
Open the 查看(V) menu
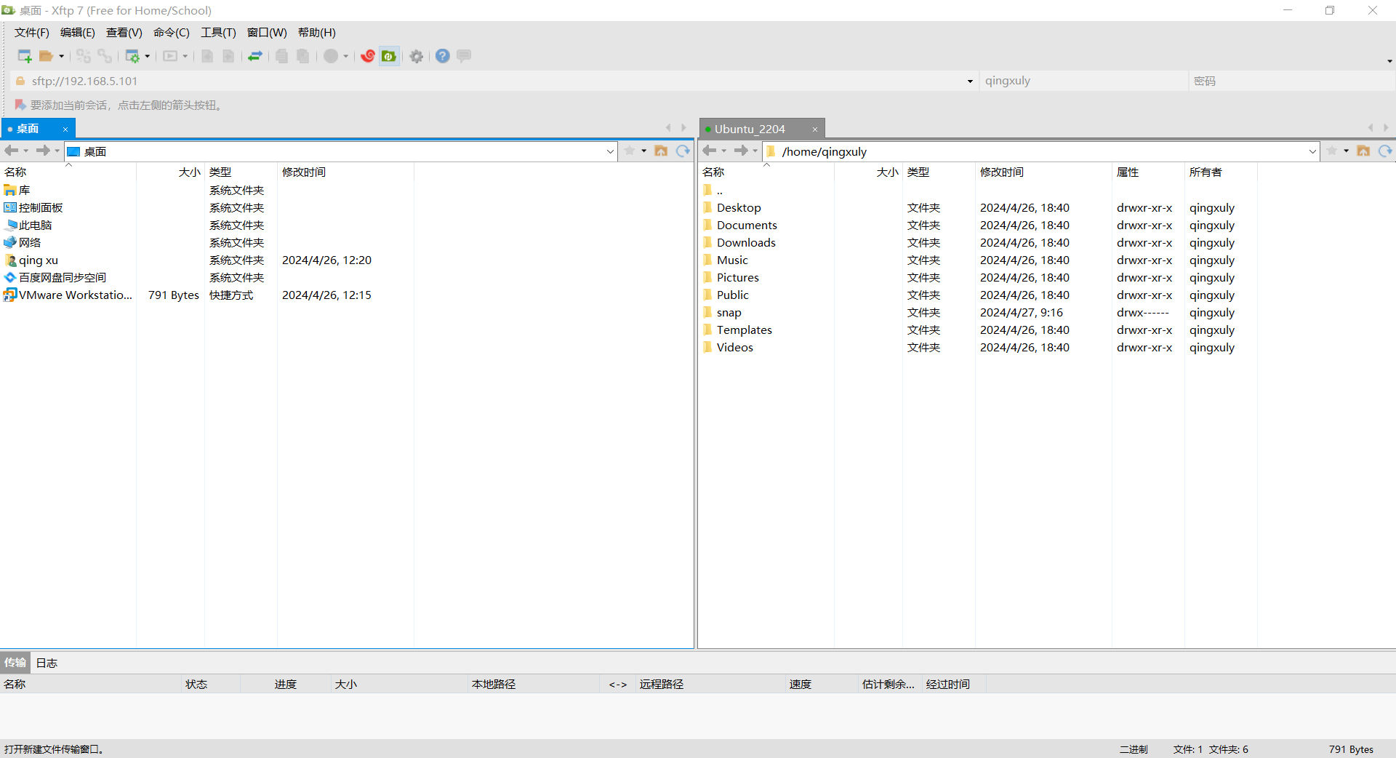(124, 33)
